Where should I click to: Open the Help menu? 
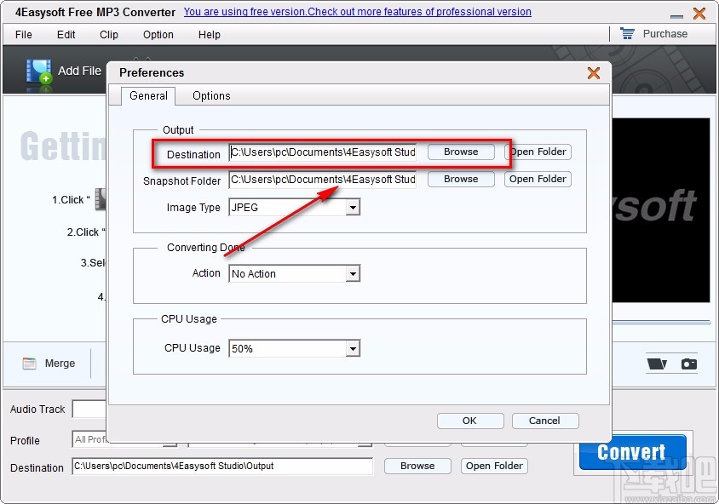coord(209,34)
